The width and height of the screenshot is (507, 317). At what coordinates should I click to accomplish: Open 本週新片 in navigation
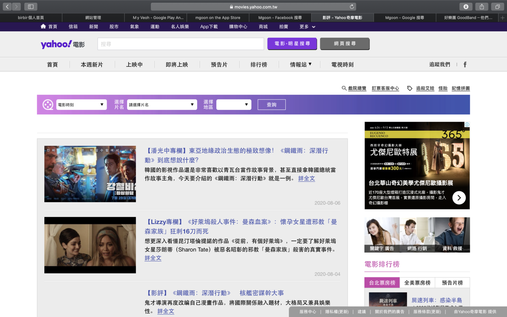(x=92, y=65)
